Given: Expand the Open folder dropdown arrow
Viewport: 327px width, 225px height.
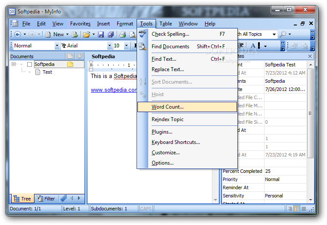Looking at the screenshot, I should coord(93,34).
